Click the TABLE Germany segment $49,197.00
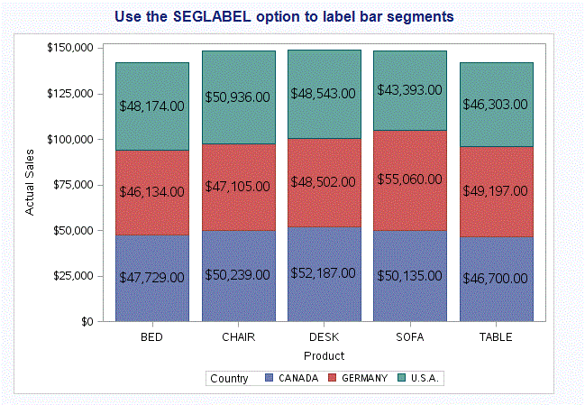 (496, 191)
